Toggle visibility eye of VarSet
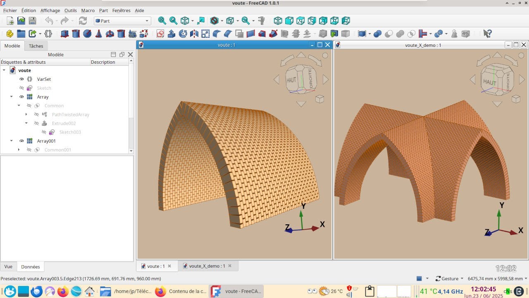The image size is (529, 298). click(x=22, y=79)
